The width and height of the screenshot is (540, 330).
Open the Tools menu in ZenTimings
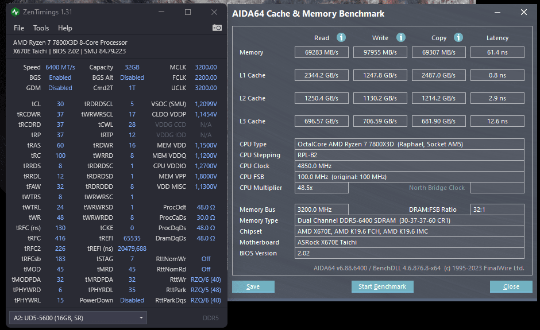[41, 28]
